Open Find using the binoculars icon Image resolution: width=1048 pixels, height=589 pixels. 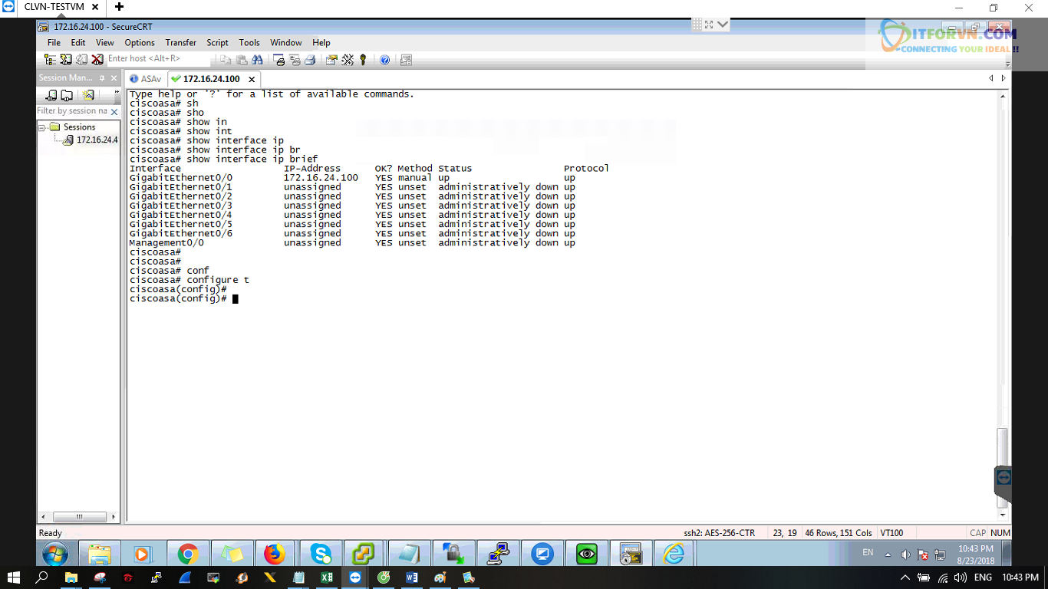(257, 59)
